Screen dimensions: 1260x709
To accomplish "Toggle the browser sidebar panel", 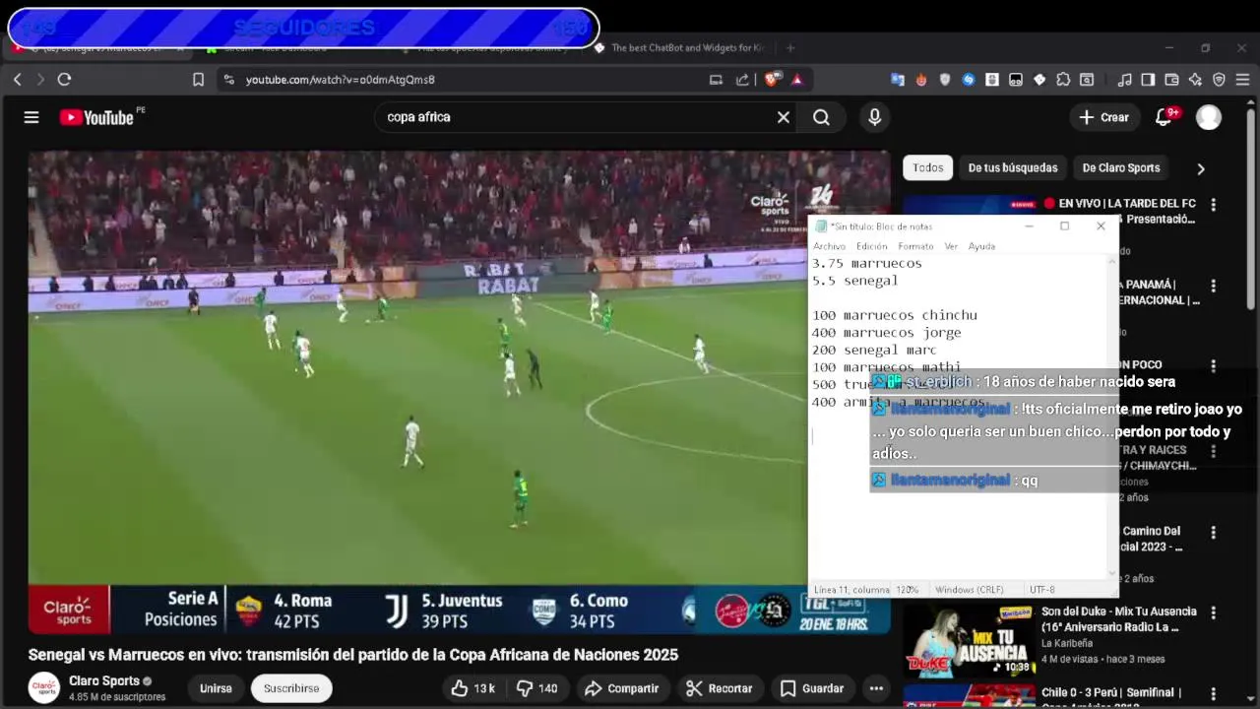I will point(1148,80).
